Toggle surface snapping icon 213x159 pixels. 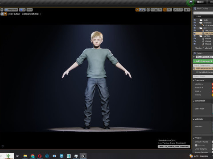(152, 10)
